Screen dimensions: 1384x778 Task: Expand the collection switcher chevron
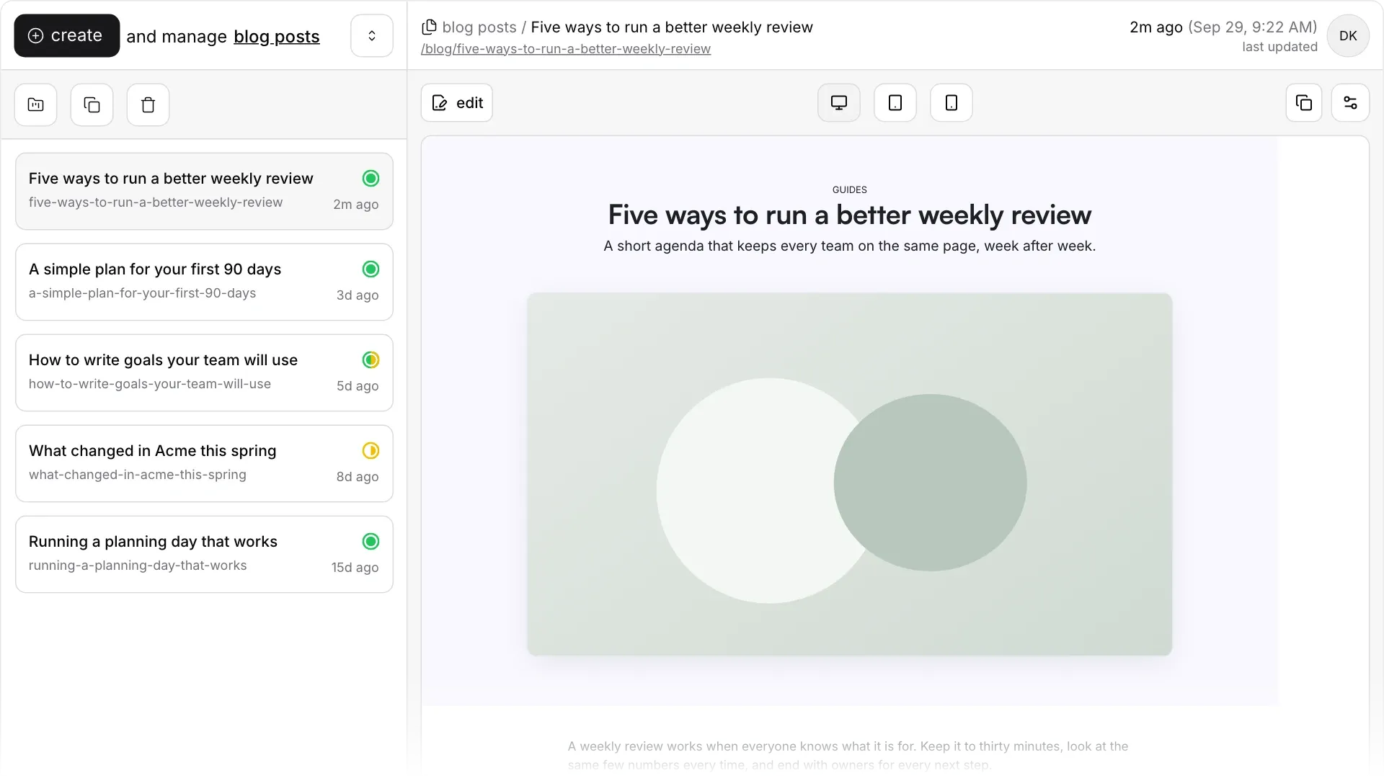coord(371,35)
